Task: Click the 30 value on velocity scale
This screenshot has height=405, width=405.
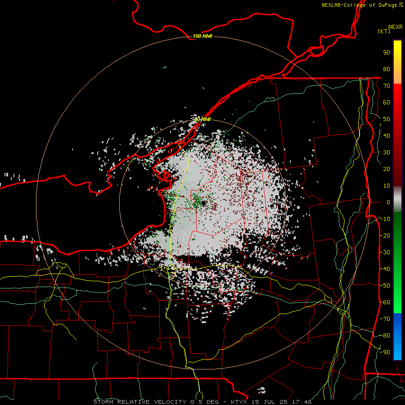Action: (x=387, y=153)
